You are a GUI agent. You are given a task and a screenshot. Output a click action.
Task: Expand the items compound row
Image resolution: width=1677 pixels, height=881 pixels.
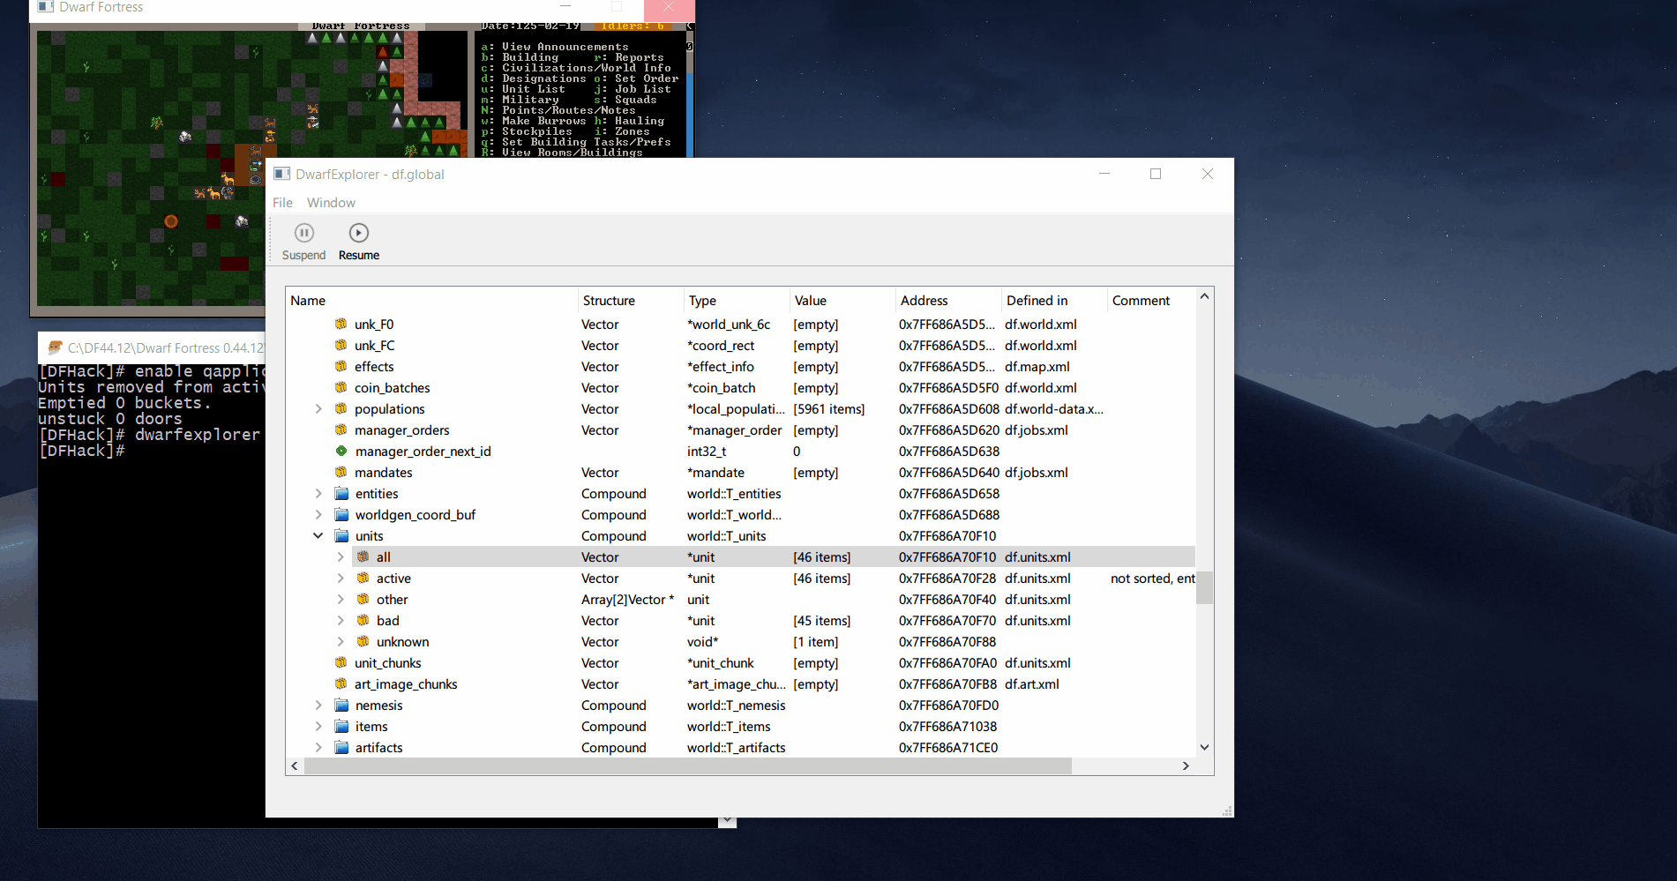(318, 727)
